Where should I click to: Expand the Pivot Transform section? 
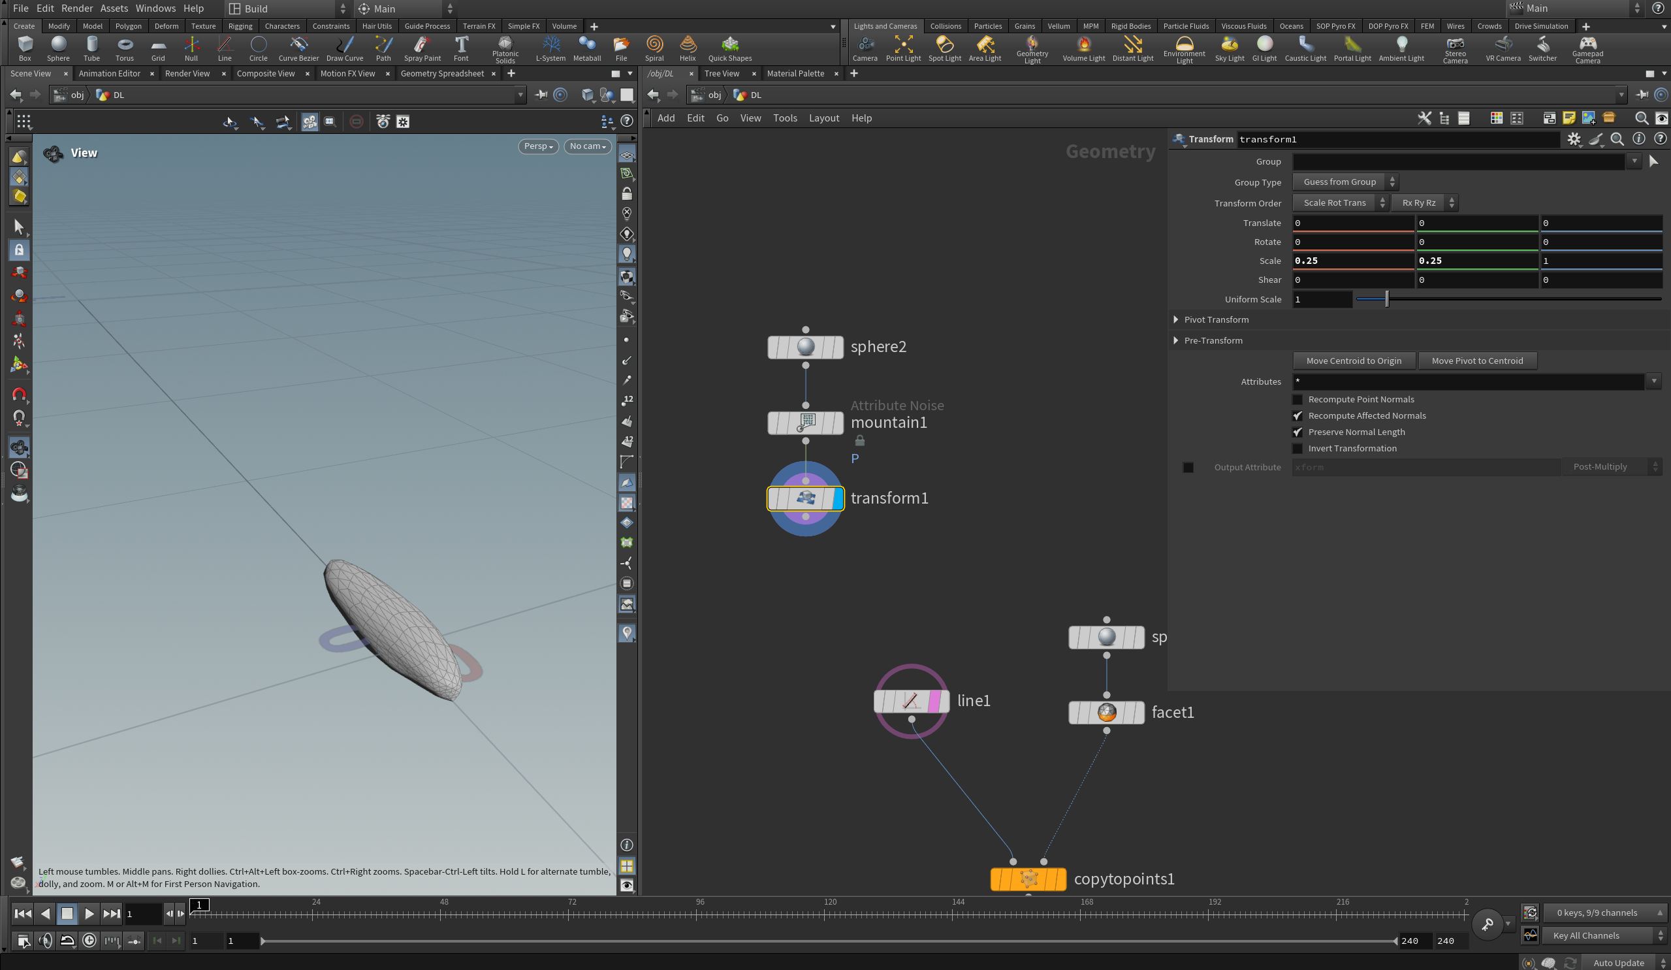[x=1175, y=320]
